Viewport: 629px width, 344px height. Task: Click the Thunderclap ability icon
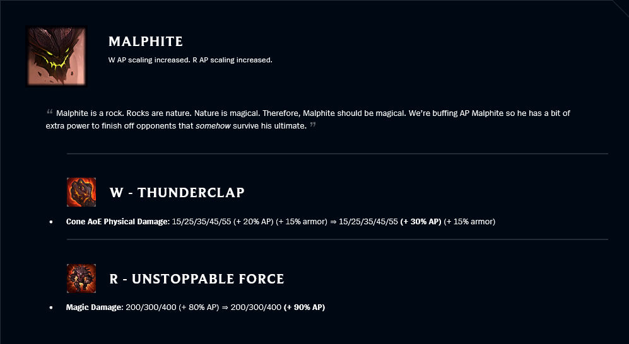click(x=81, y=192)
